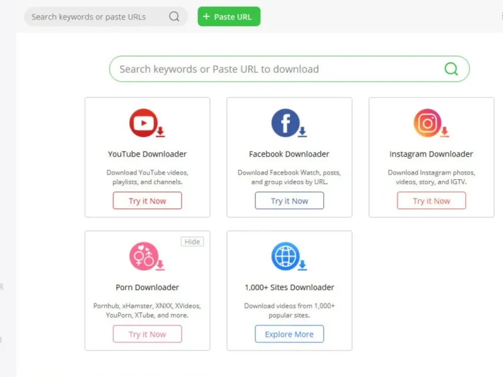This screenshot has width=503, height=377.
Task: Select the 'Facebook Downloader' title text
Action: pos(289,154)
